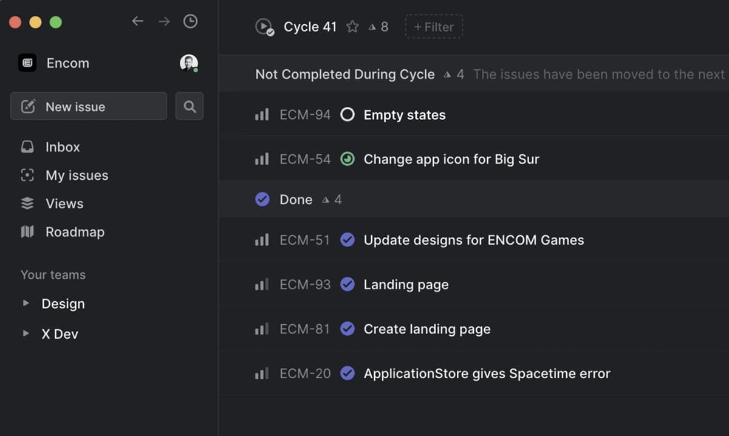The width and height of the screenshot is (729, 436).
Task: Open Inbox in the sidebar
Action: pos(62,147)
